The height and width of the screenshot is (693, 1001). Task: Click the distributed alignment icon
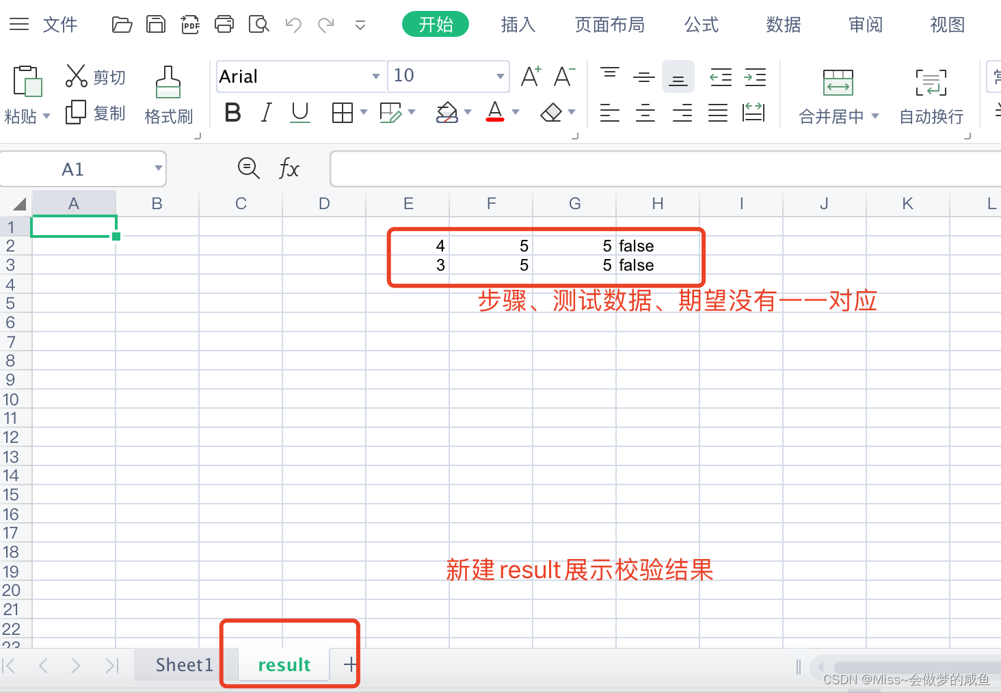(753, 112)
